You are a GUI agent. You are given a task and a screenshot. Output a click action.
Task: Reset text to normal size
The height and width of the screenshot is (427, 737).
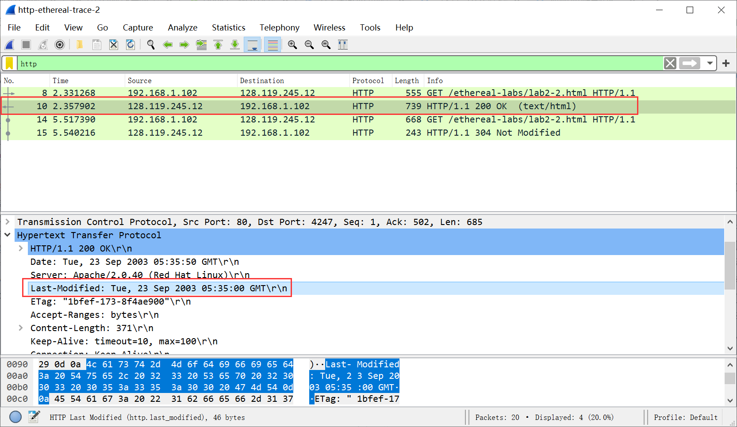click(326, 45)
